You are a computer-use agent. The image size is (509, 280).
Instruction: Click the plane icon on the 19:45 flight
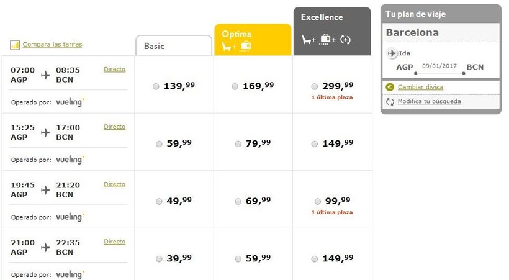coord(45,190)
